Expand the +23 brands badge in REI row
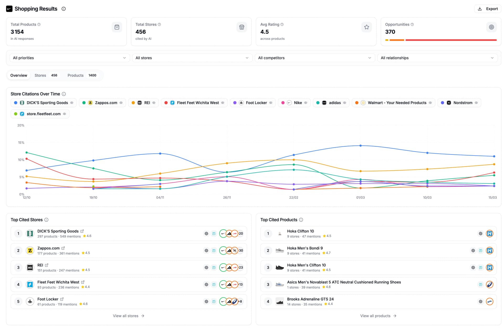504x336 pixels. tap(241, 268)
